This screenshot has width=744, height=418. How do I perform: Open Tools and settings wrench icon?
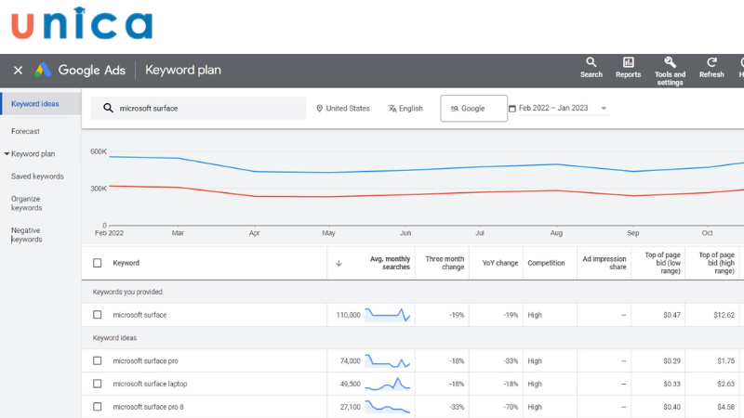point(670,62)
